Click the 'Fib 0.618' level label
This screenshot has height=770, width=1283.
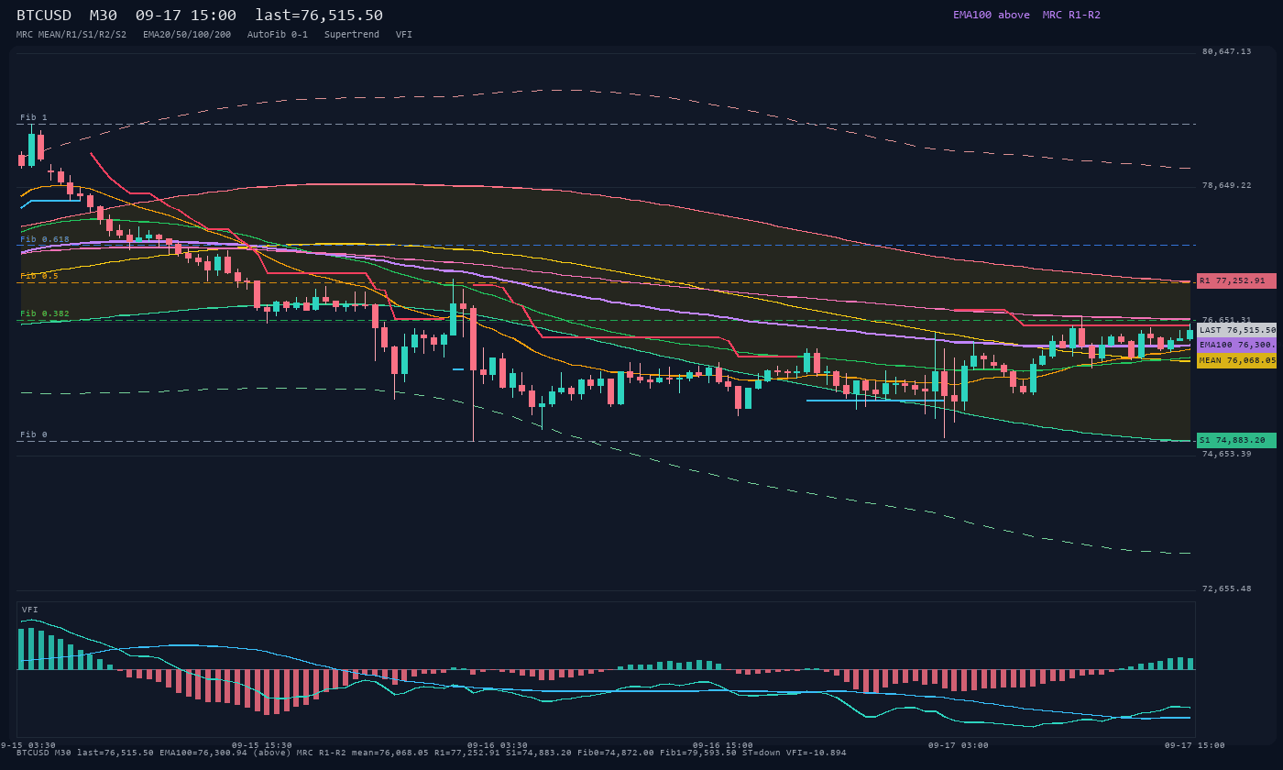[x=45, y=239]
